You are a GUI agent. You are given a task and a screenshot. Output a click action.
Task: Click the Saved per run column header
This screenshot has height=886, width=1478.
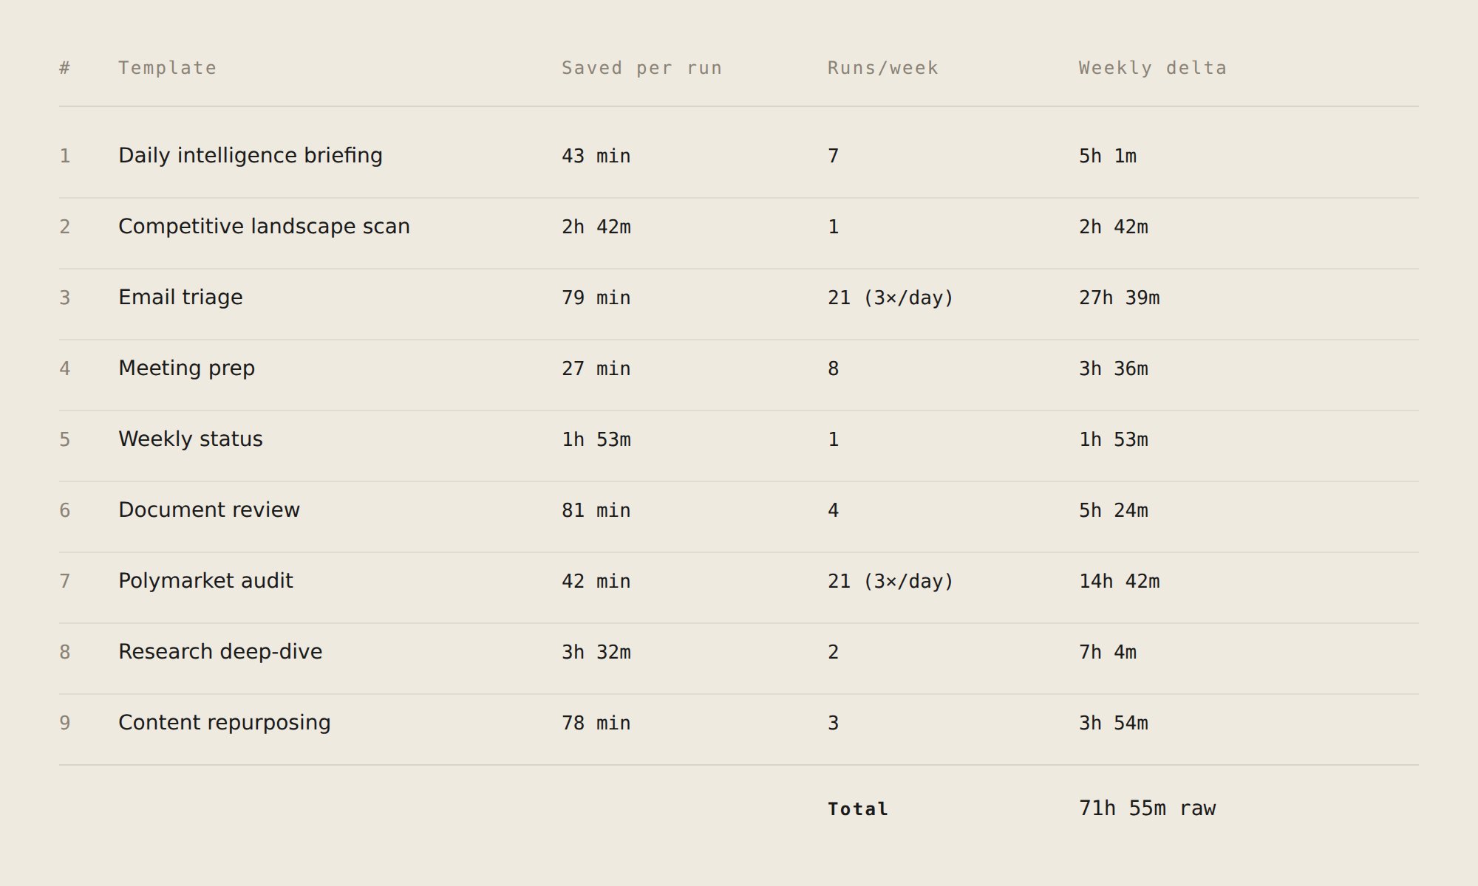click(641, 68)
